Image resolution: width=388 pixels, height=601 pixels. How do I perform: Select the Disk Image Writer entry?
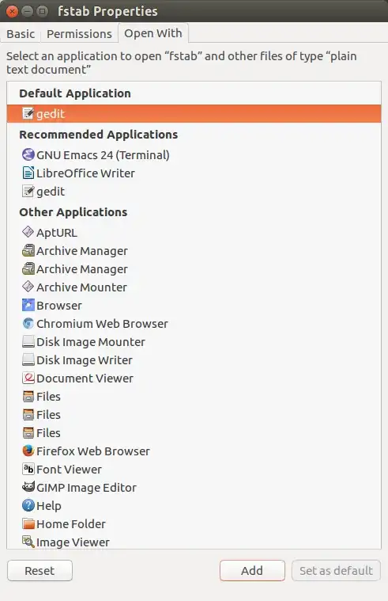click(x=194, y=360)
